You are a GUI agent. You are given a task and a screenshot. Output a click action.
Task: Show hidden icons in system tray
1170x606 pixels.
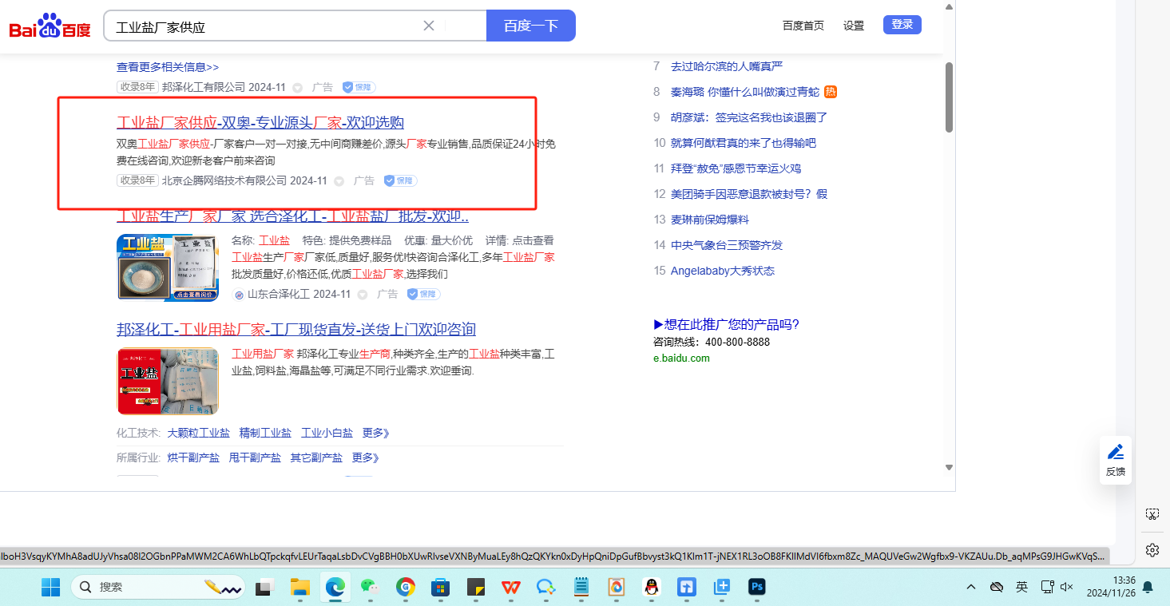click(971, 587)
